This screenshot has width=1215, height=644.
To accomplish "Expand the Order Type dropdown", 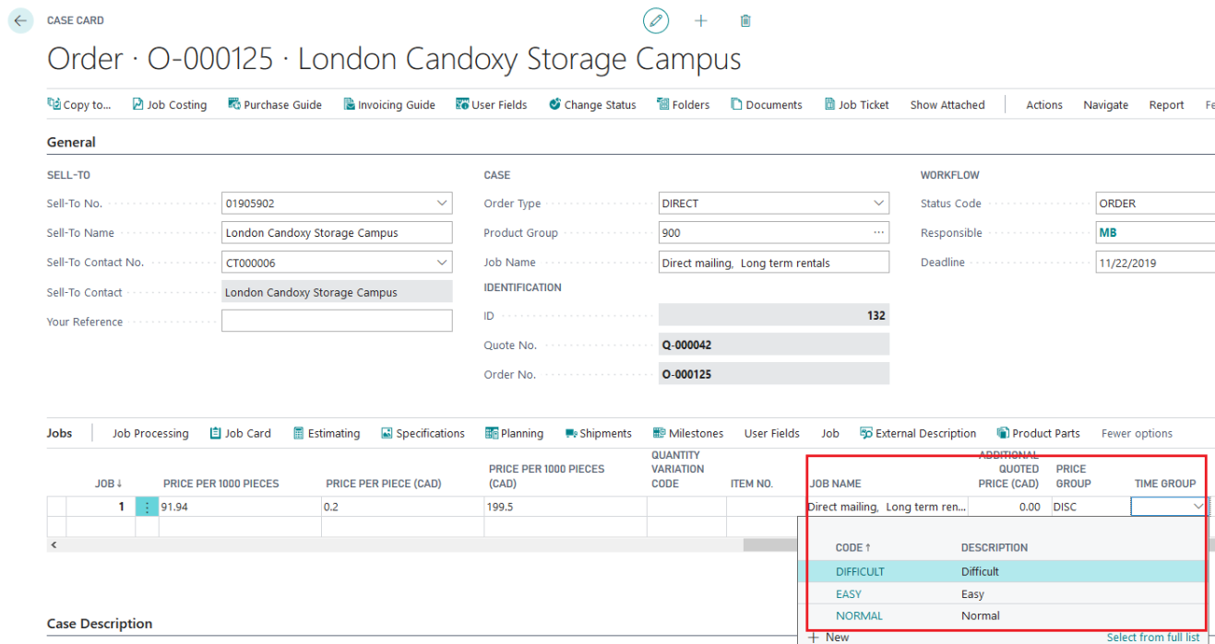I will (x=878, y=204).
